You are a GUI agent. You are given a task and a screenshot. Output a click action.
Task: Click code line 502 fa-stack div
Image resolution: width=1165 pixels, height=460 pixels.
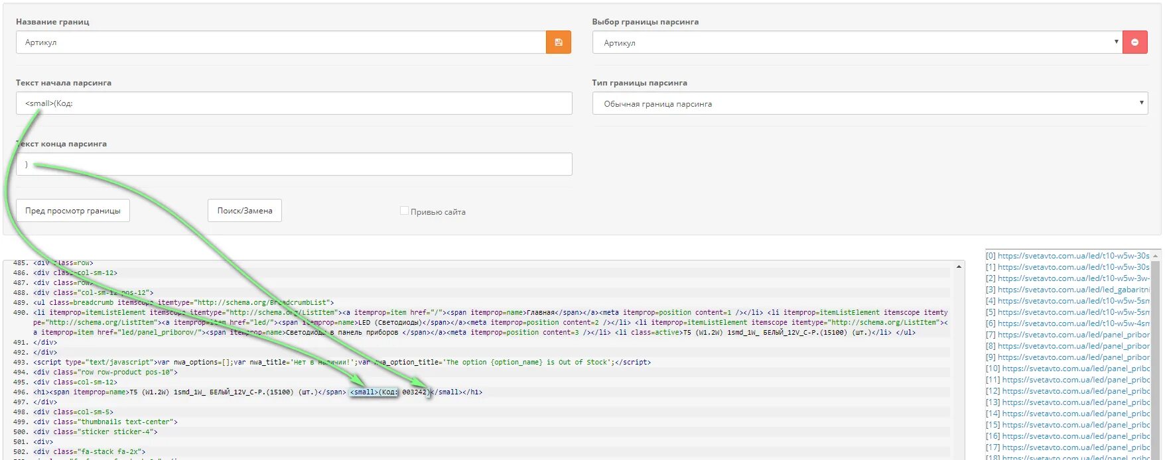pos(90,451)
